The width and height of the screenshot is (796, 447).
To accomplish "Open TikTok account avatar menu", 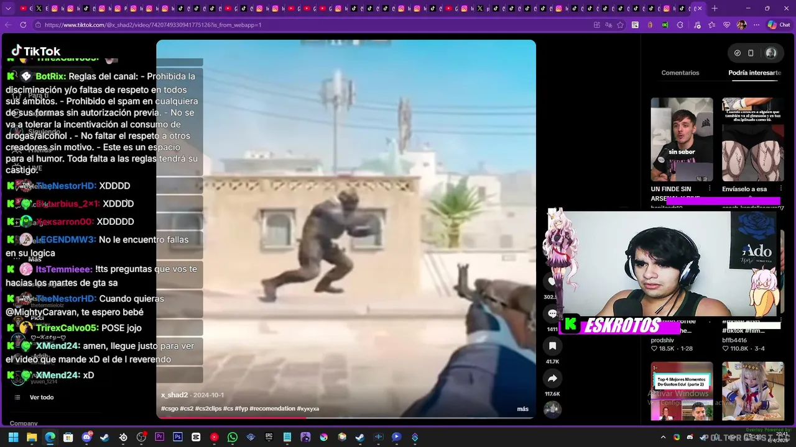I will (x=771, y=53).
